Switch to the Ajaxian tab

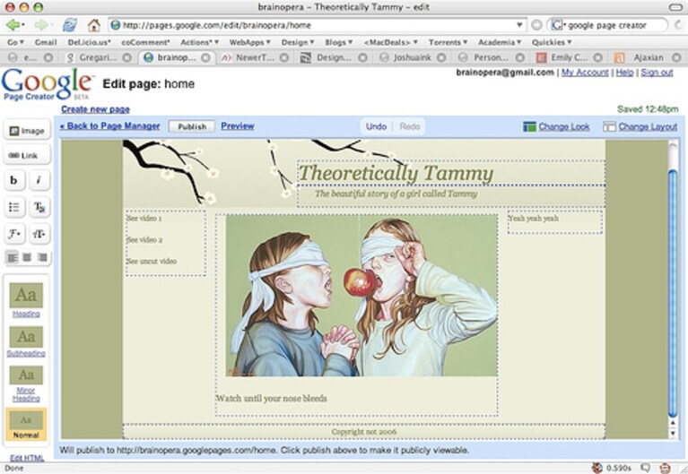click(648, 57)
